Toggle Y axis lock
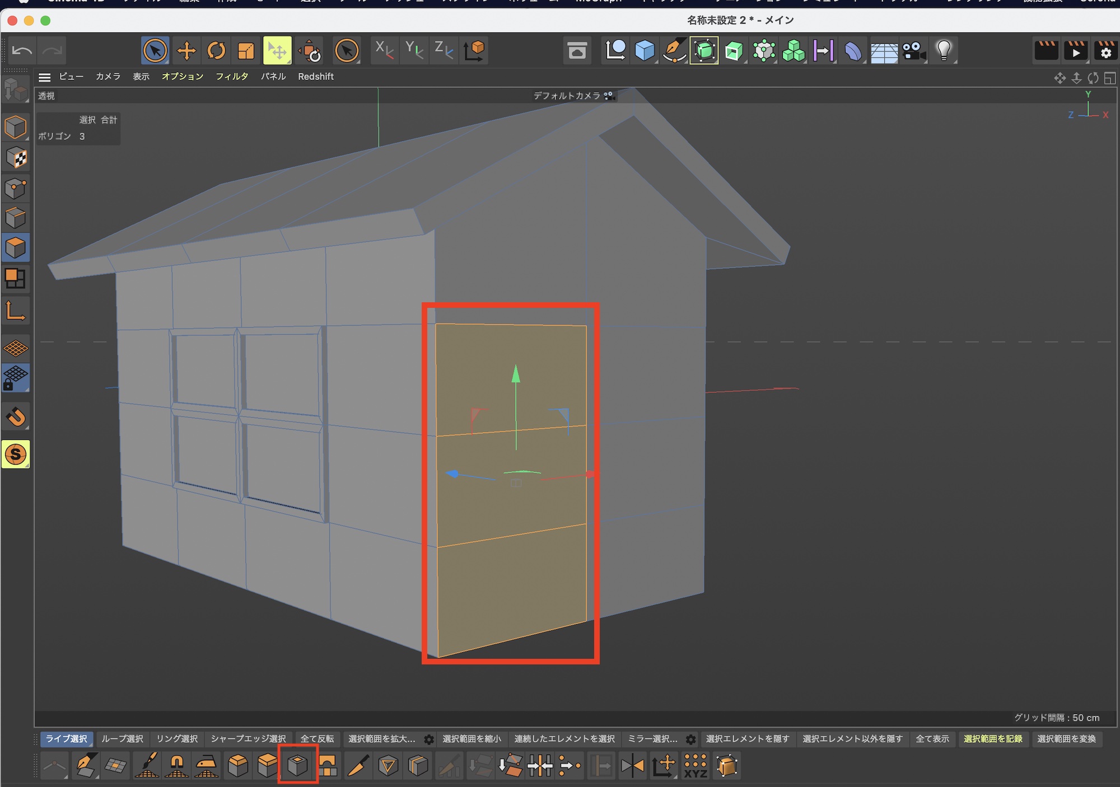The height and width of the screenshot is (787, 1120). [414, 51]
